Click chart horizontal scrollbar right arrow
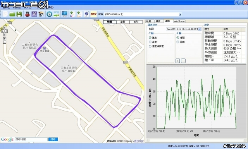This screenshot has height=149, width=248. [245, 140]
